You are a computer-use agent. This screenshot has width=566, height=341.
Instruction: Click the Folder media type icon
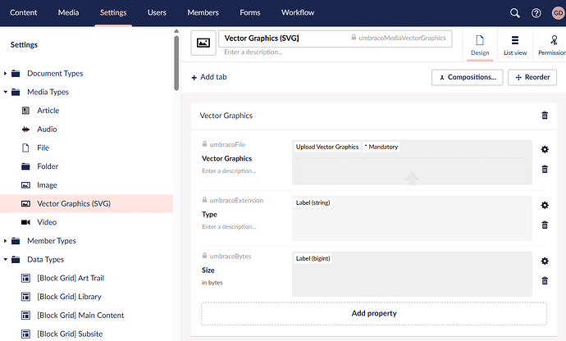[25, 166]
